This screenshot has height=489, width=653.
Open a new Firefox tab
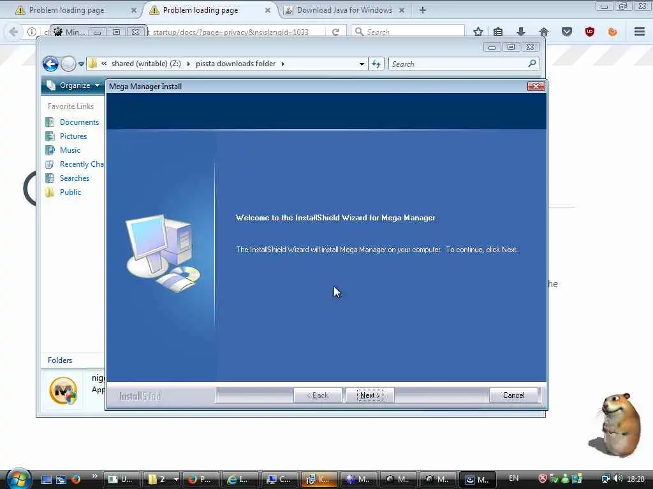pos(423,10)
